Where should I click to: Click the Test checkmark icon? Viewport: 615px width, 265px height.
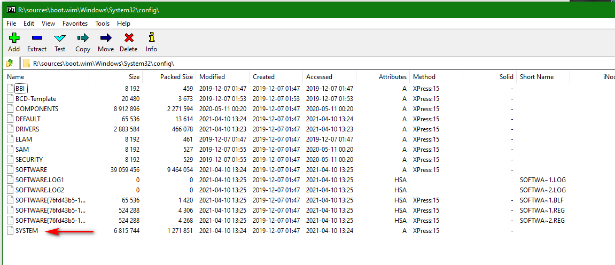pos(60,38)
